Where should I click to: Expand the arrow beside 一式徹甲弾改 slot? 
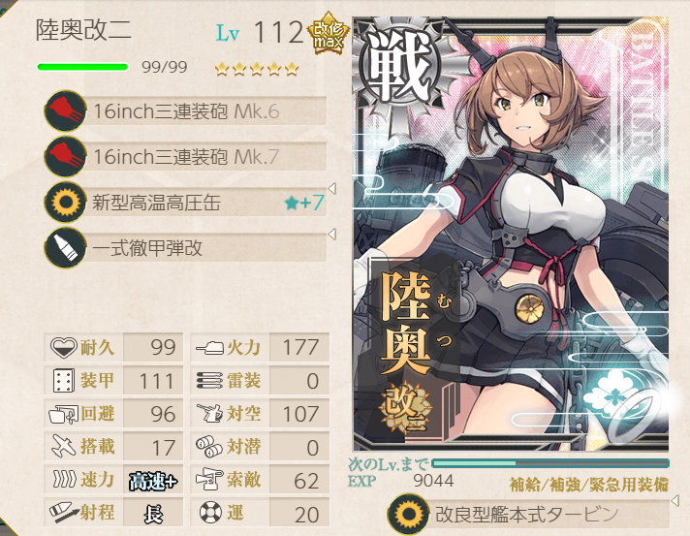332,234
